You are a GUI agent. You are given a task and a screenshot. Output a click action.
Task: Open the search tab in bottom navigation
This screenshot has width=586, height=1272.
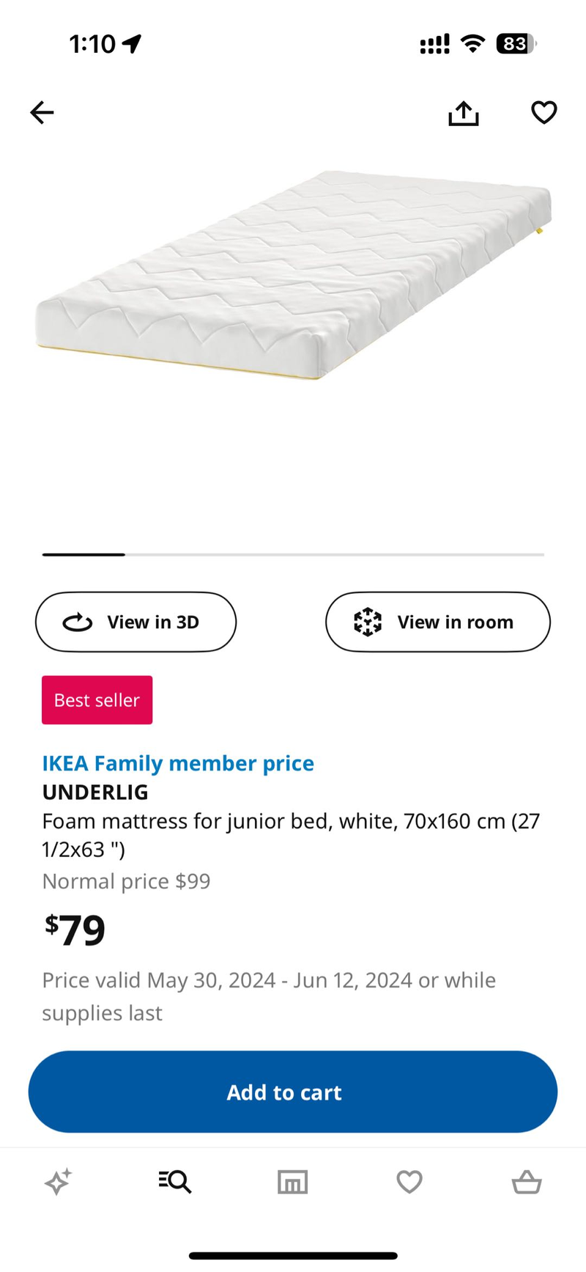(175, 1182)
